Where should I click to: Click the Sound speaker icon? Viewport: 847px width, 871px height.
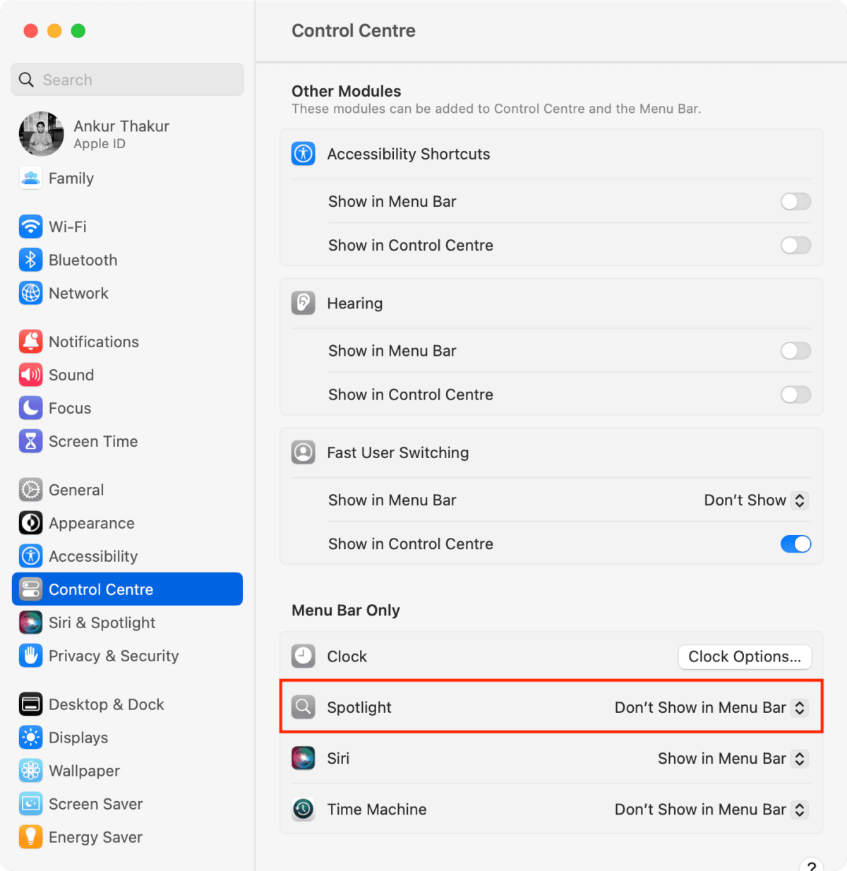point(30,375)
